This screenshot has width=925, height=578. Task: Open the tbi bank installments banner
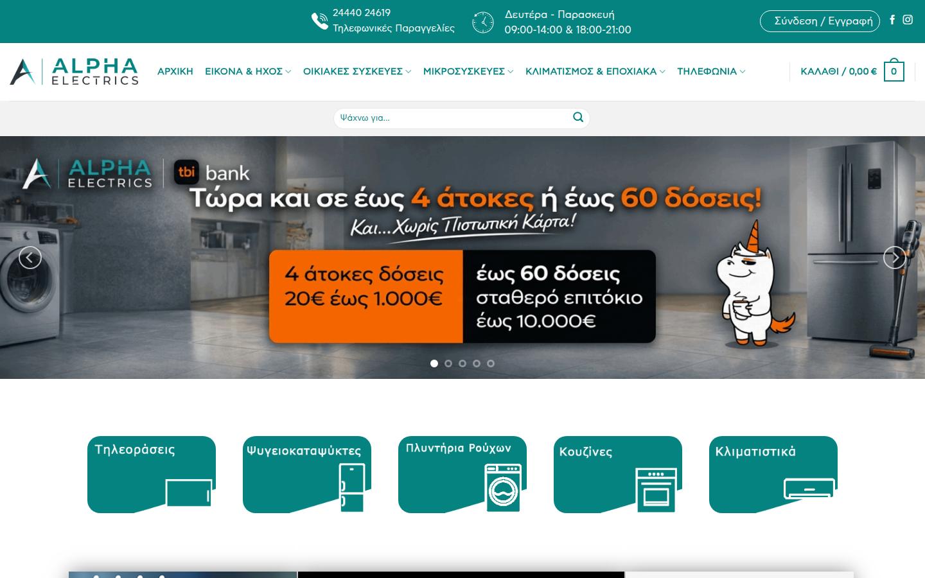[x=463, y=258]
